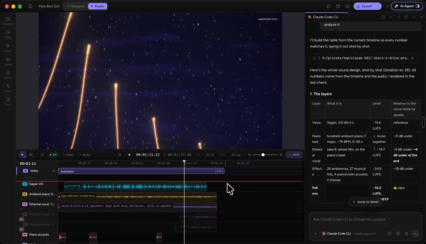Open the shield permissions icon in chat input

pos(389,233)
